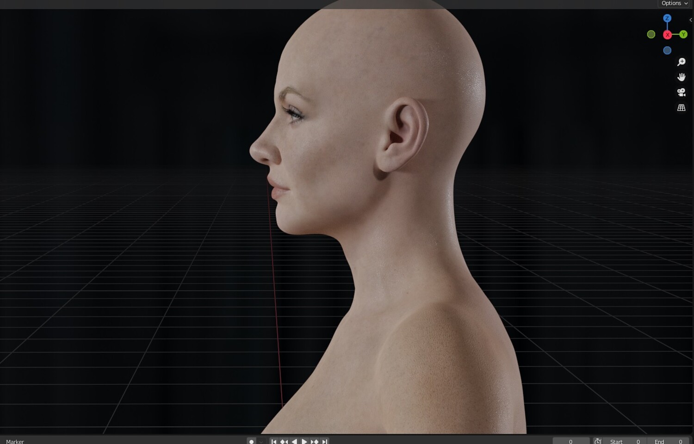Switch perspective/orthographic with the grid icon
The height and width of the screenshot is (444, 694).
[681, 107]
